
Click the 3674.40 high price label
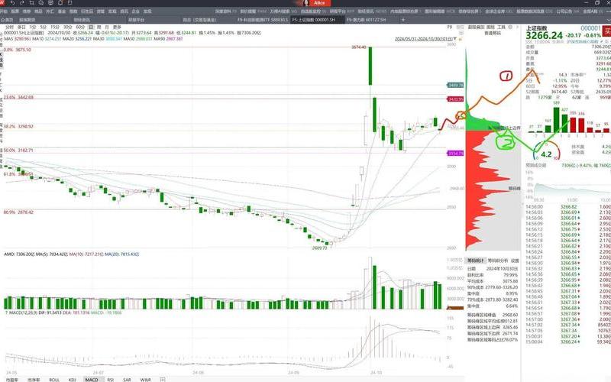(358, 47)
